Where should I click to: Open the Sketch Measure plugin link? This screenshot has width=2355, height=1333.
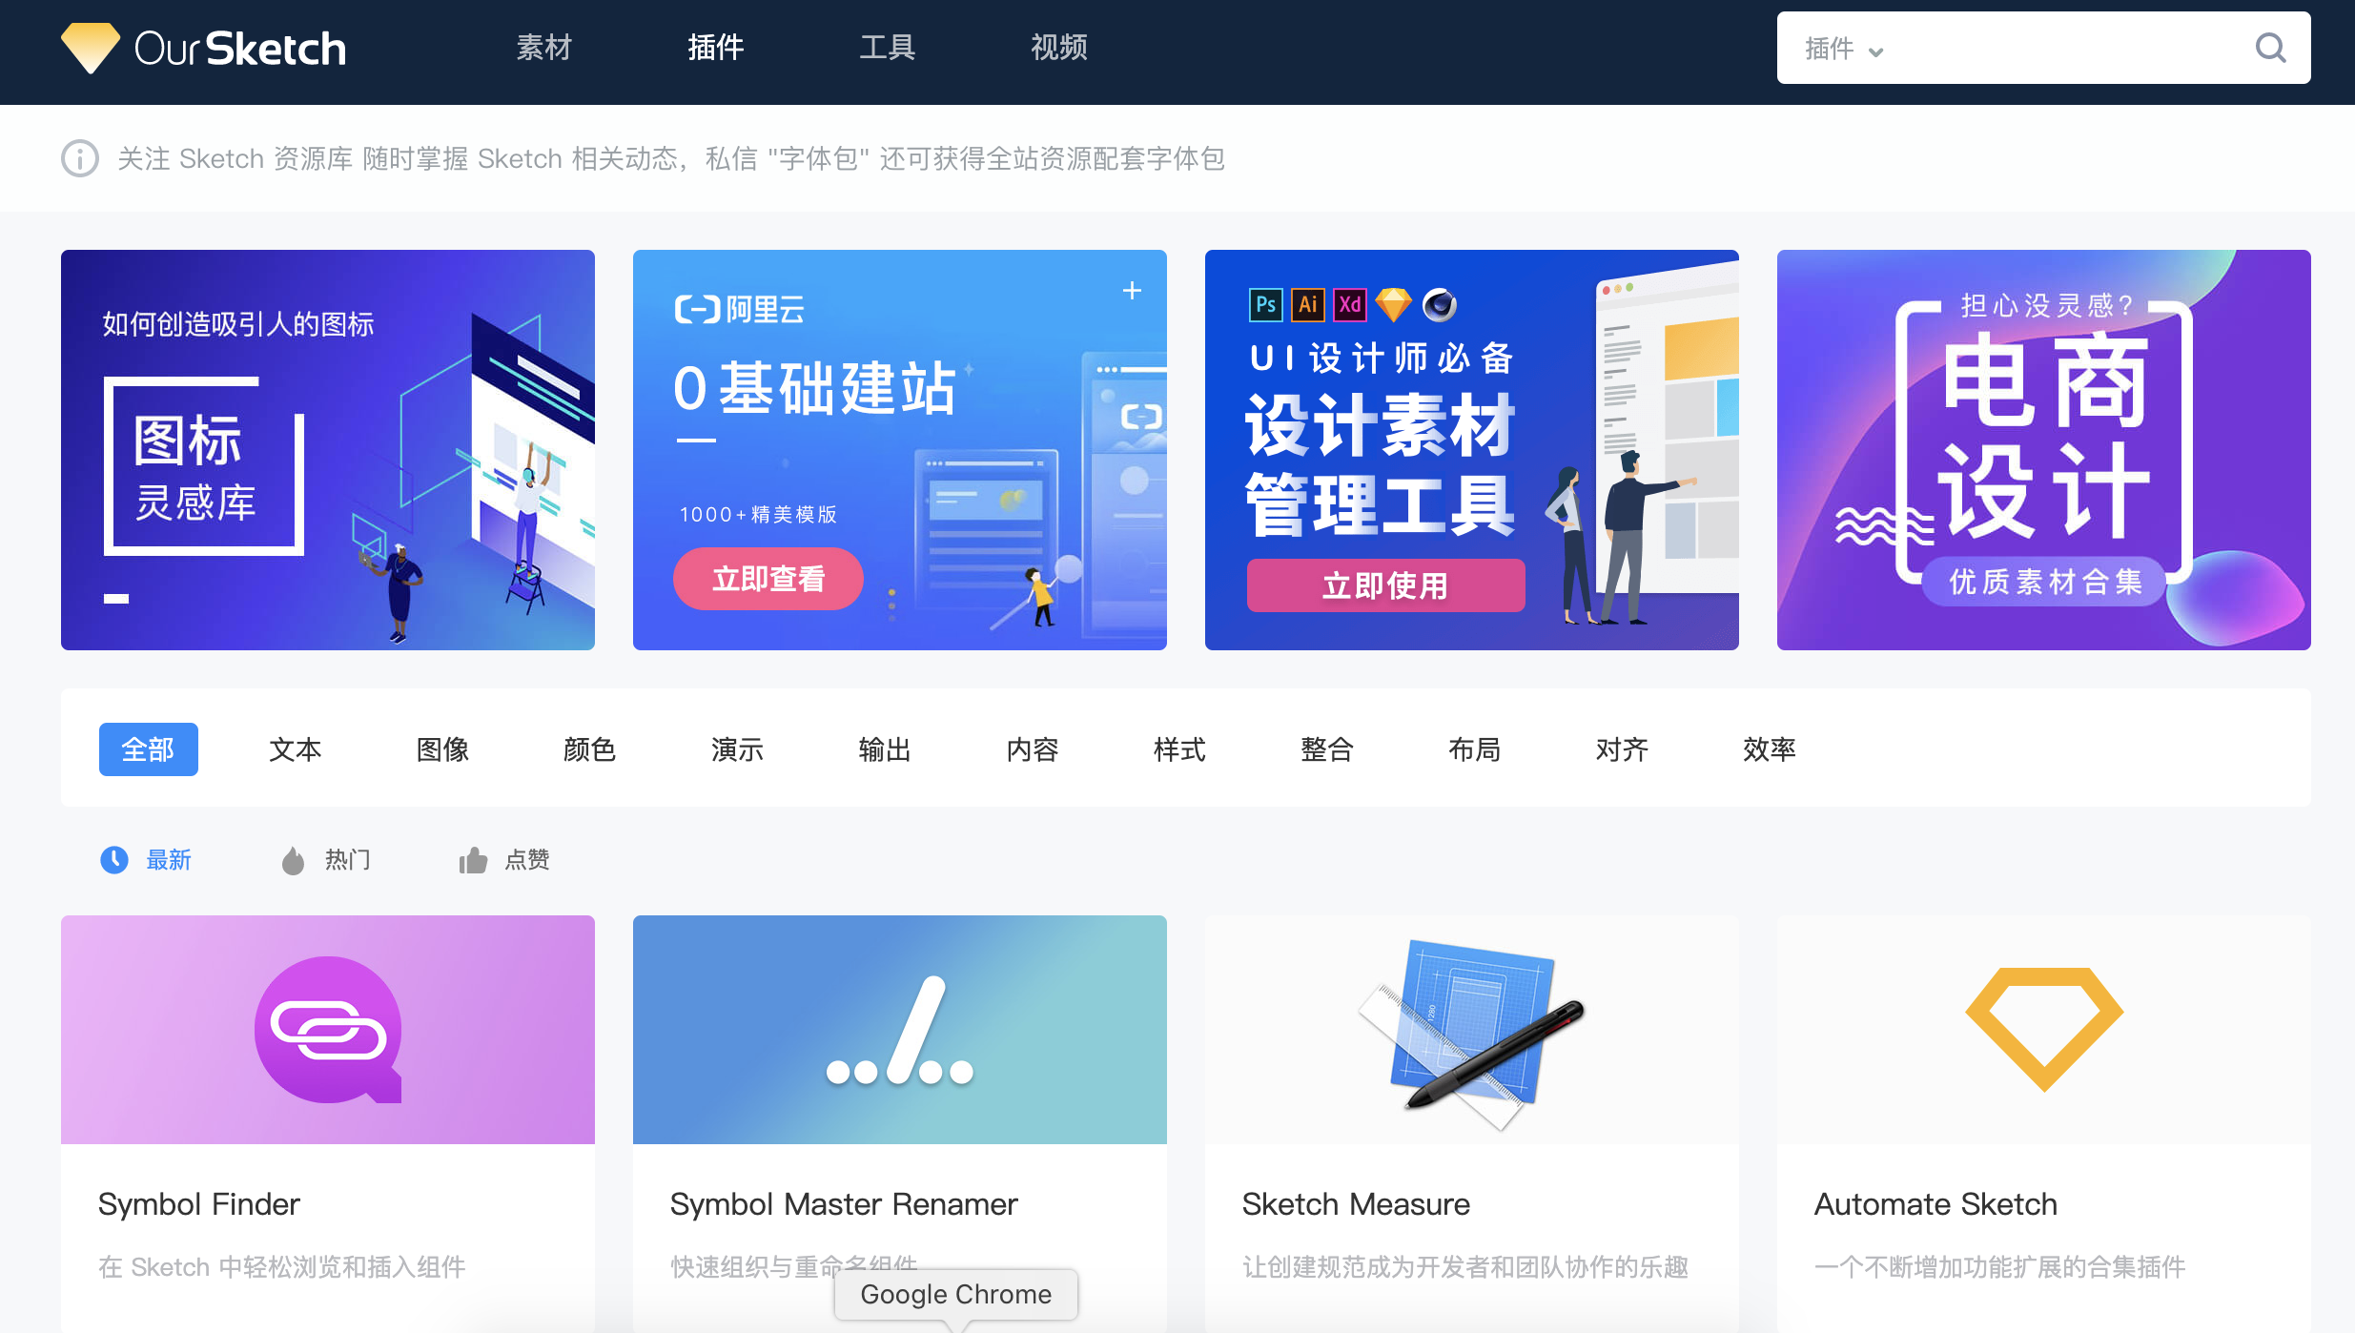point(1355,1204)
